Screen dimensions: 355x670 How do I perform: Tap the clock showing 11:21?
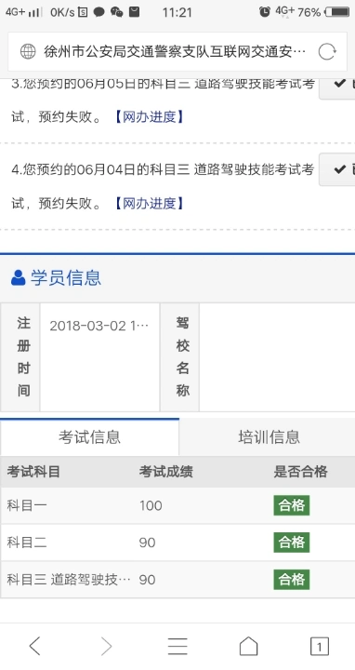coord(177,12)
